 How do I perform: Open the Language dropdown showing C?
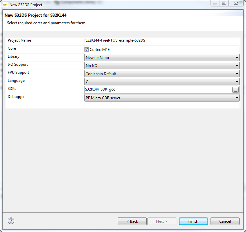[162, 82]
